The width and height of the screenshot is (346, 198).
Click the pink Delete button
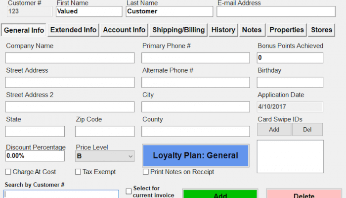(x=303, y=194)
